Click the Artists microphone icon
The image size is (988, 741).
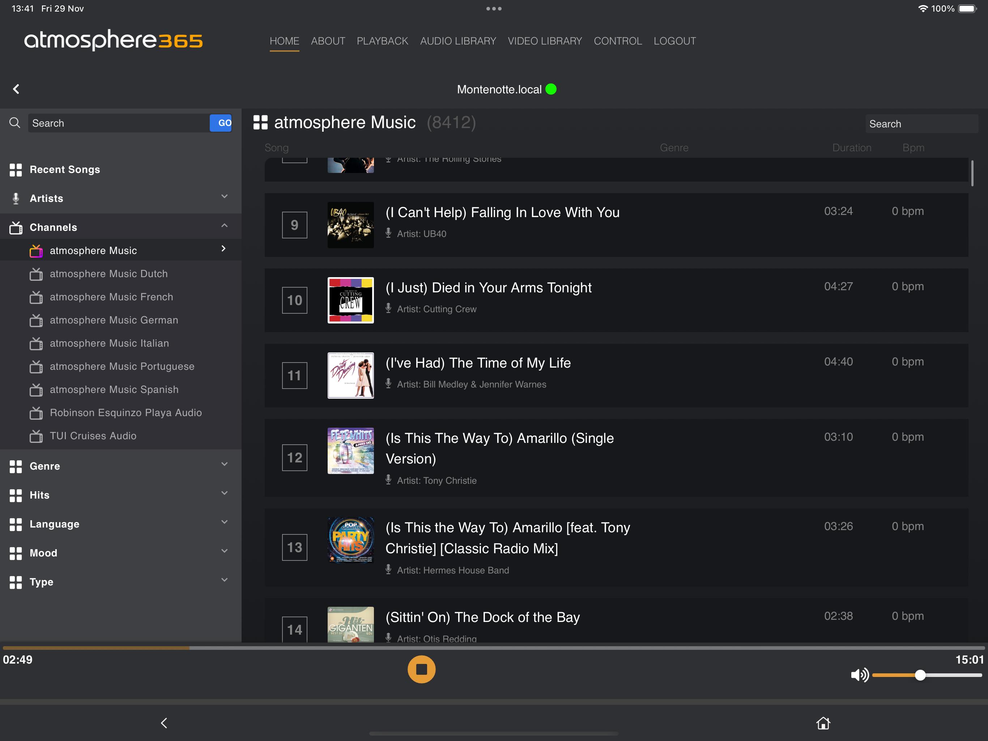click(x=16, y=198)
